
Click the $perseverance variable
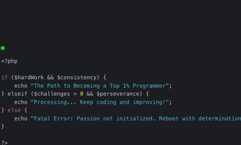[x=118, y=94]
